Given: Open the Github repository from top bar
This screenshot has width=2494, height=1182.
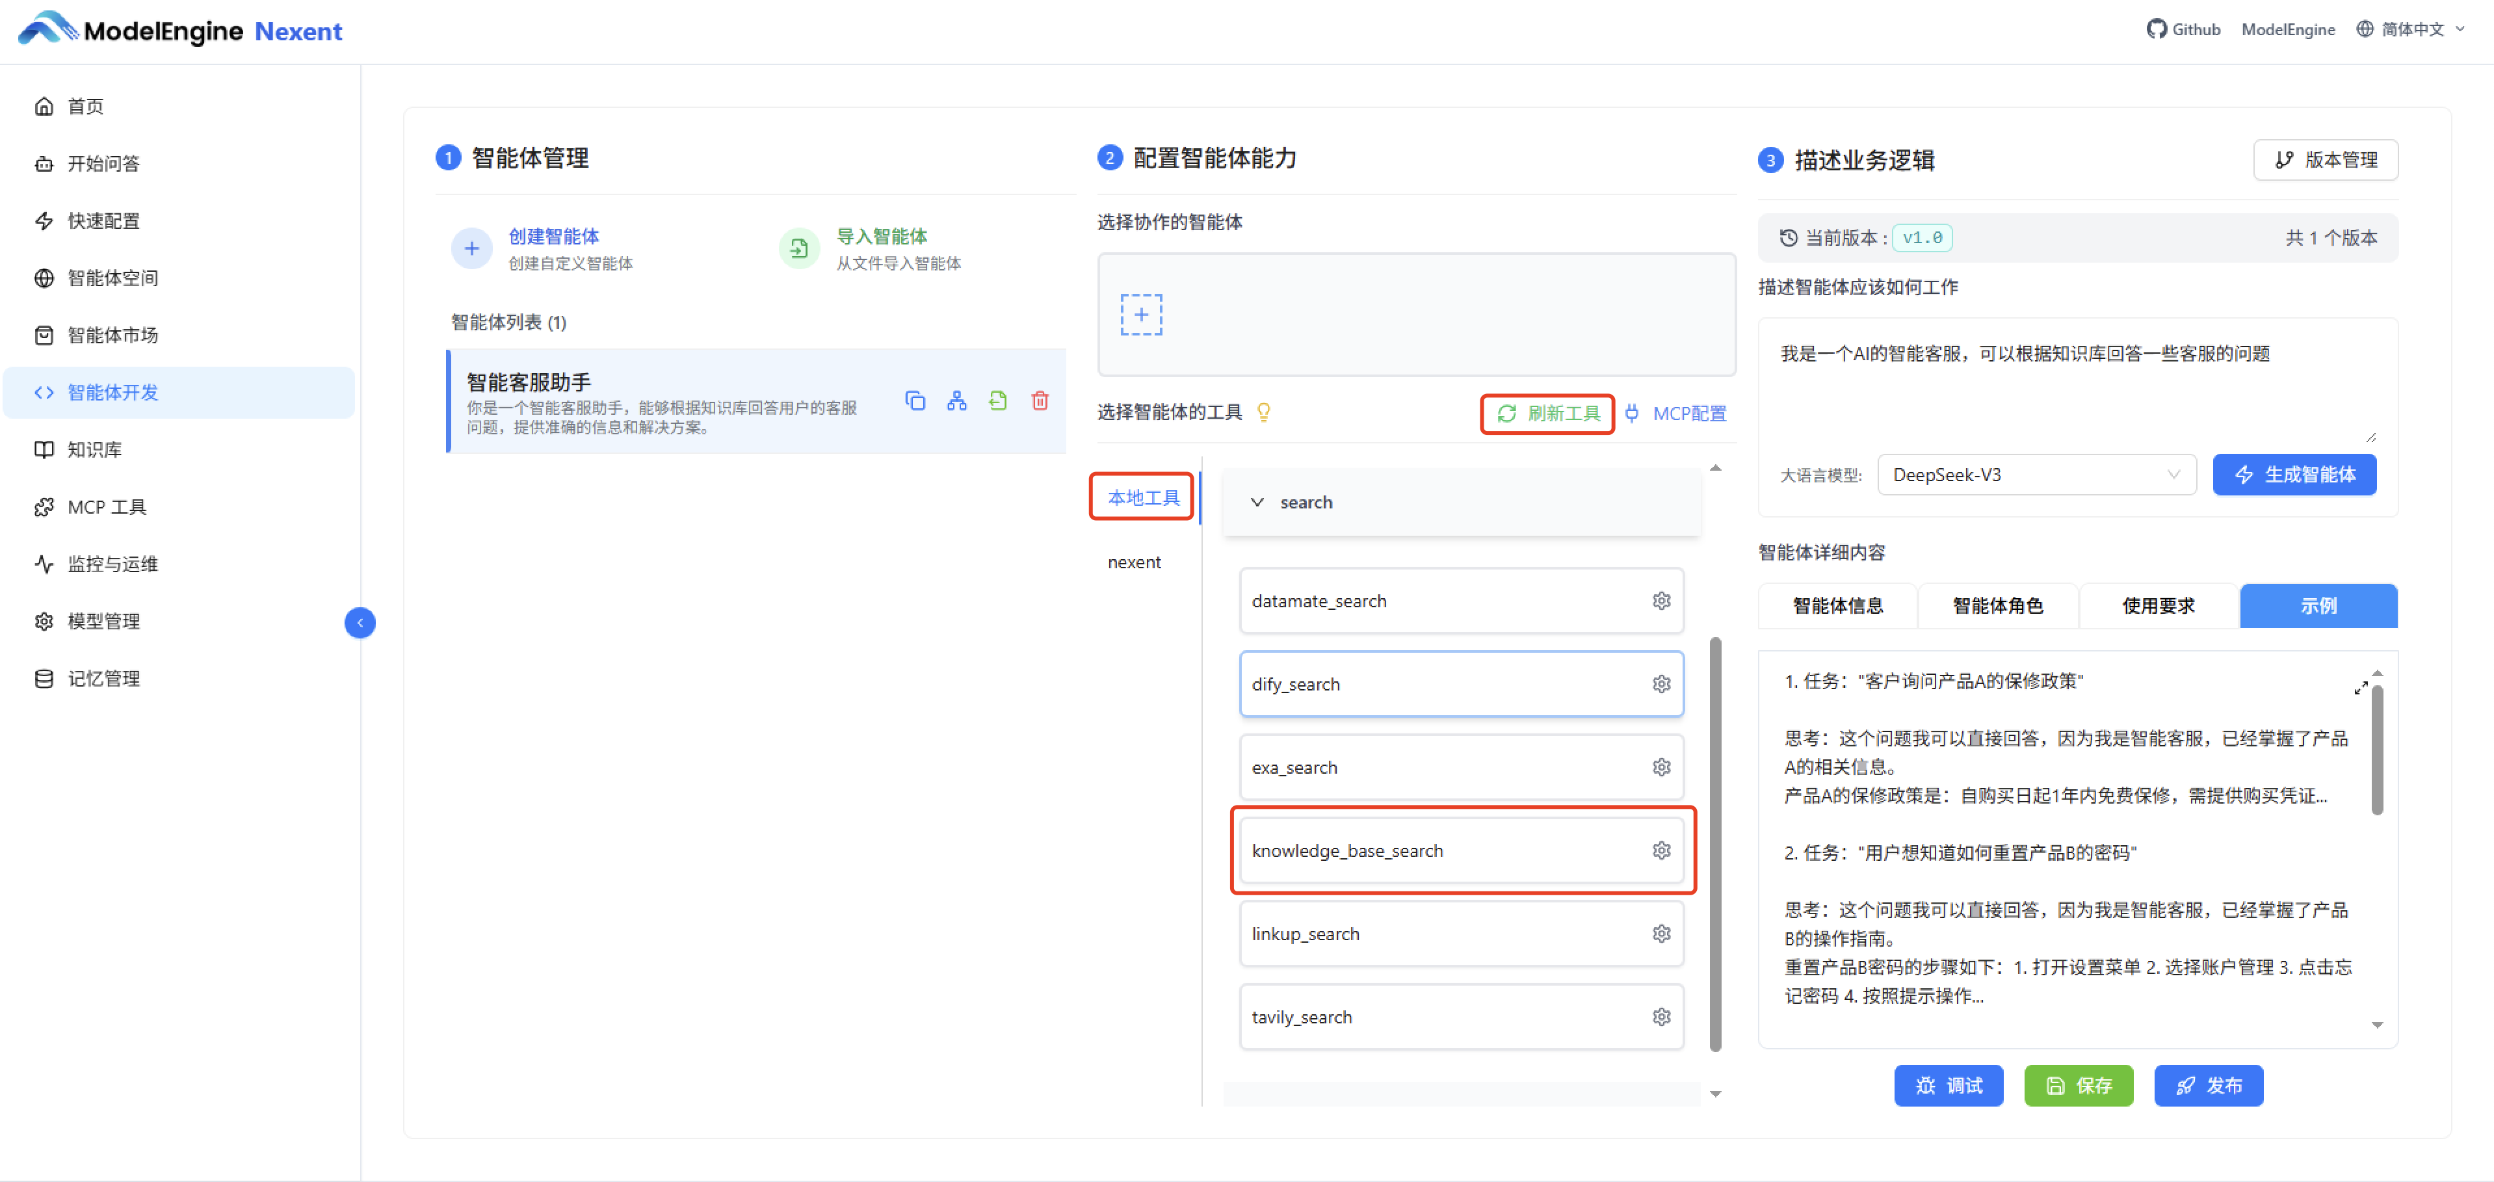Looking at the screenshot, I should click(2183, 29).
